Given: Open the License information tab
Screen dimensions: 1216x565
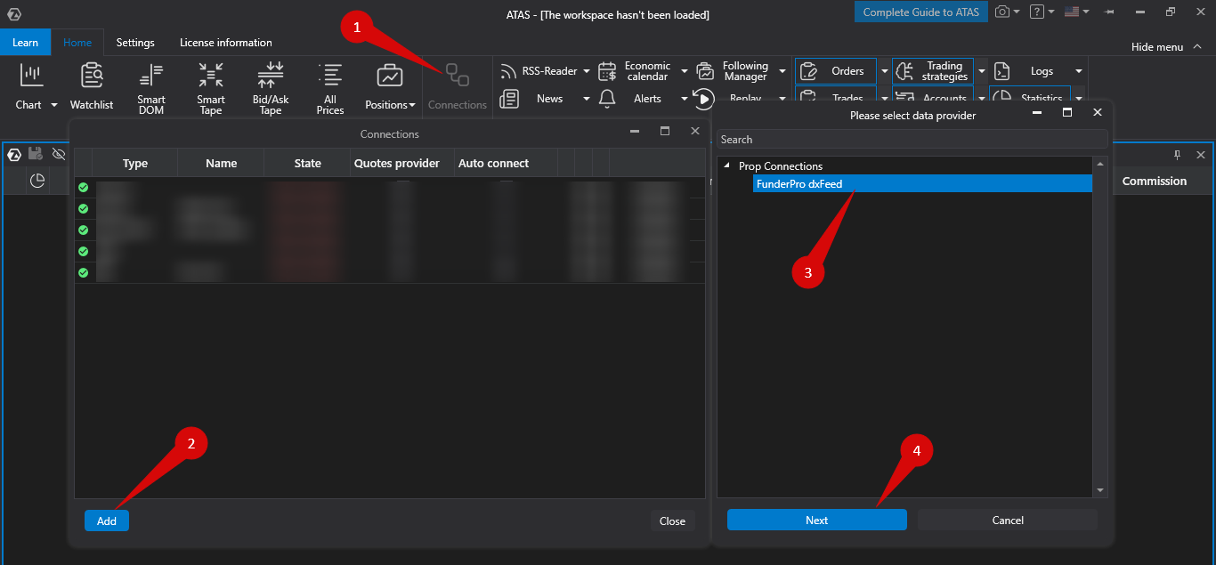Looking at the screenshot, I should click(x=226, y=43).
